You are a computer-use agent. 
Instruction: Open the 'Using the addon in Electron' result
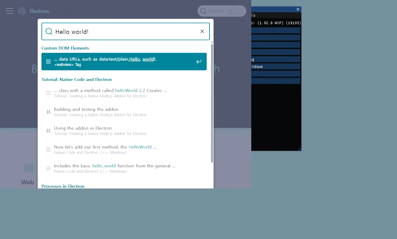124,131
